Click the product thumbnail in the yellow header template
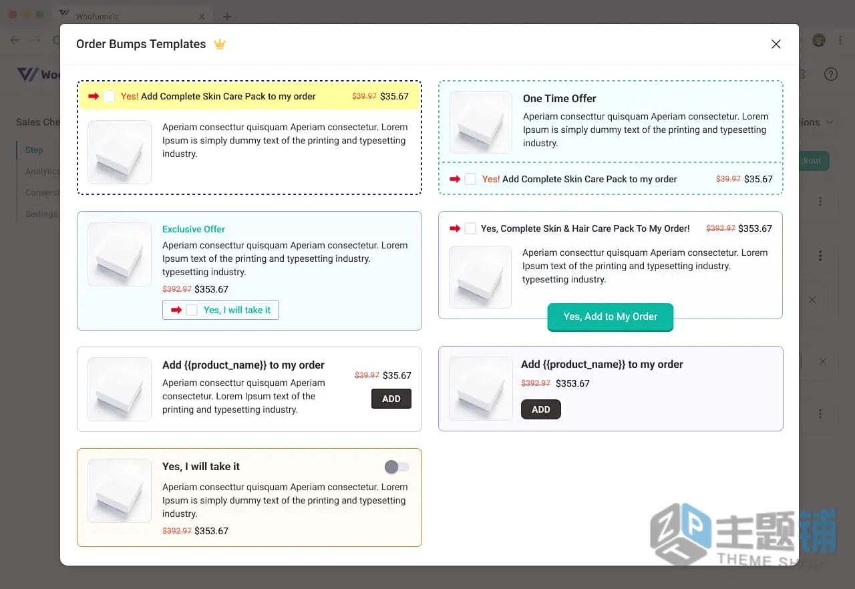The width and height of the screenshot is (855, 589). [120, 152]
